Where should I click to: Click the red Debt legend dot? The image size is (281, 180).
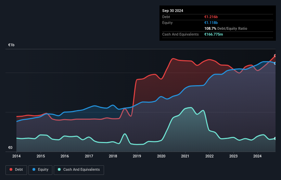click(11, 169)
